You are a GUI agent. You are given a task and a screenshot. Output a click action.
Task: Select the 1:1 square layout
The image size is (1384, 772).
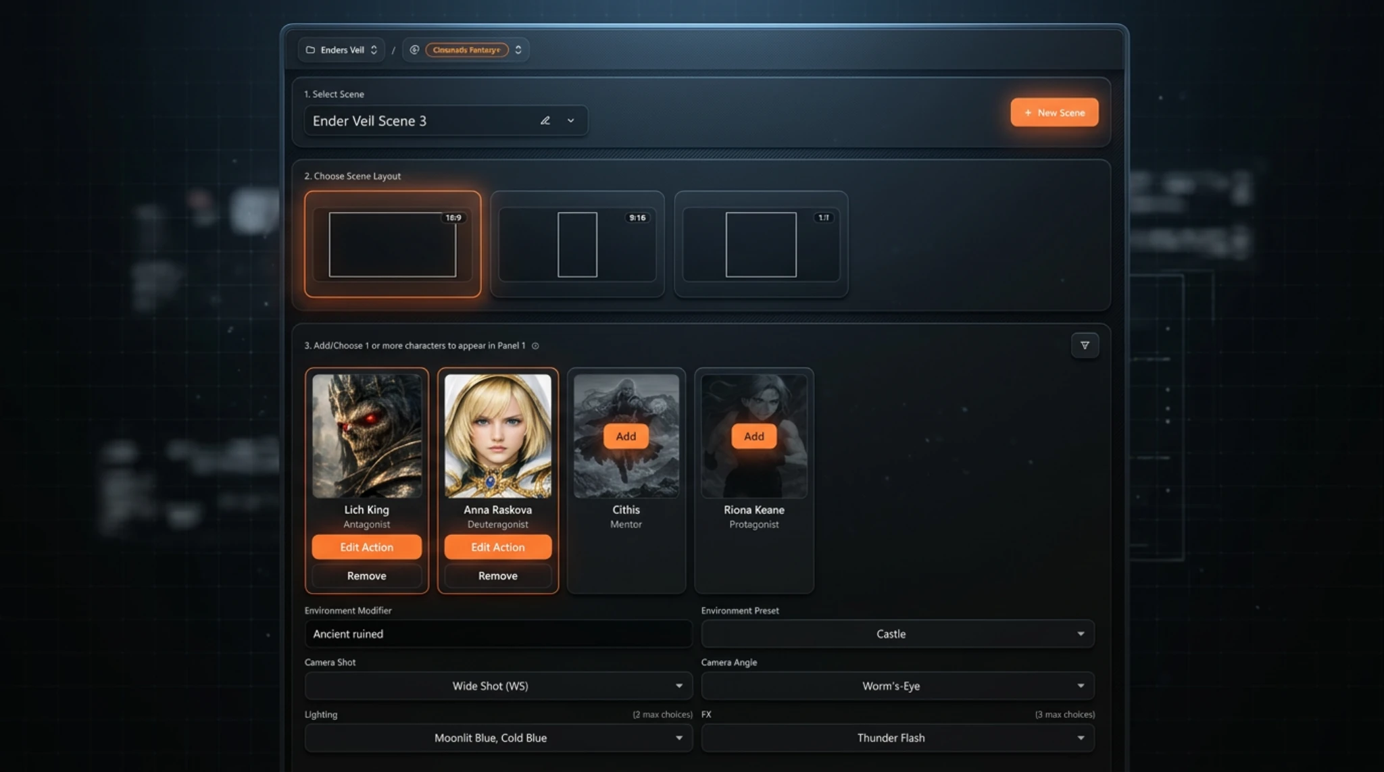pos(760,245)
